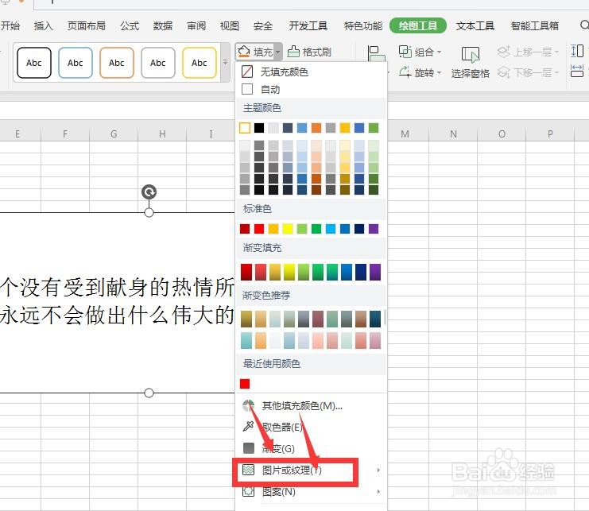Select first gold recommended gradient

tap(246, 319)
